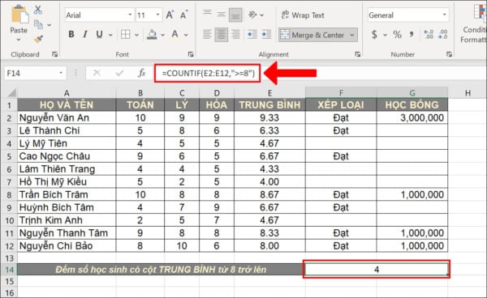Click the Orientation text angle icon
Viewport: 487px width, 298px height.
[252, 15]
